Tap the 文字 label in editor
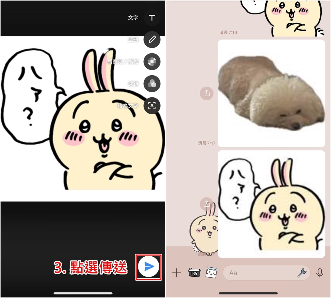The height and width of the screenshot is (298, 331). pyautogui.click(x=133, y=18)
